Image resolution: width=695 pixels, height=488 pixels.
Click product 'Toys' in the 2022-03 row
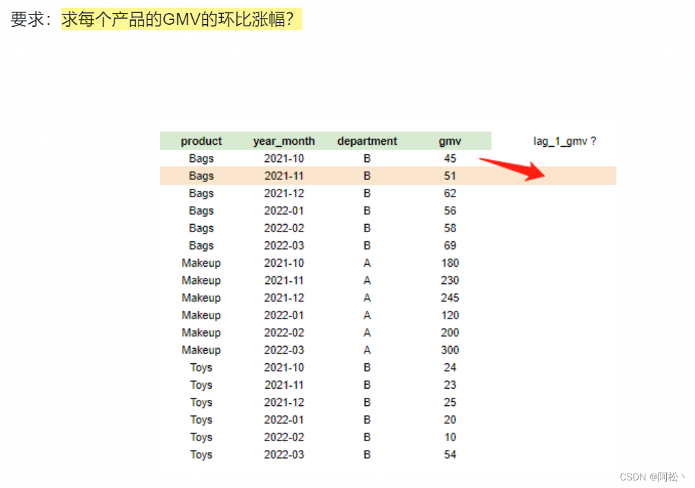[x=201, y=455]
